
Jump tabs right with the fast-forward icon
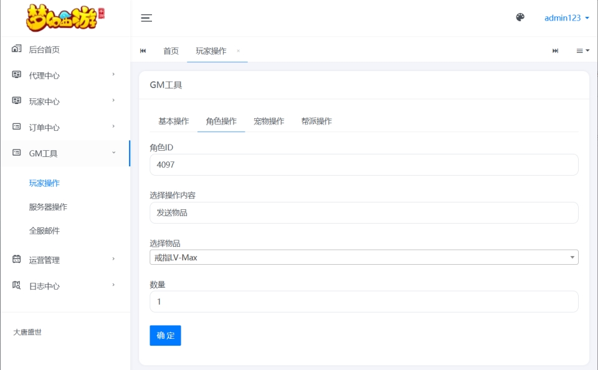pos(555,50)
